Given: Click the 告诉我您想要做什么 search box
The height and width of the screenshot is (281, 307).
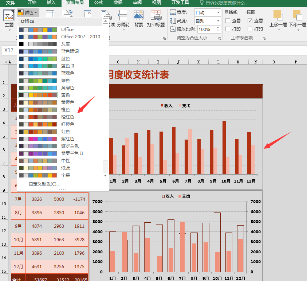Looking at the screenshot, I should (x=227, y=3).
